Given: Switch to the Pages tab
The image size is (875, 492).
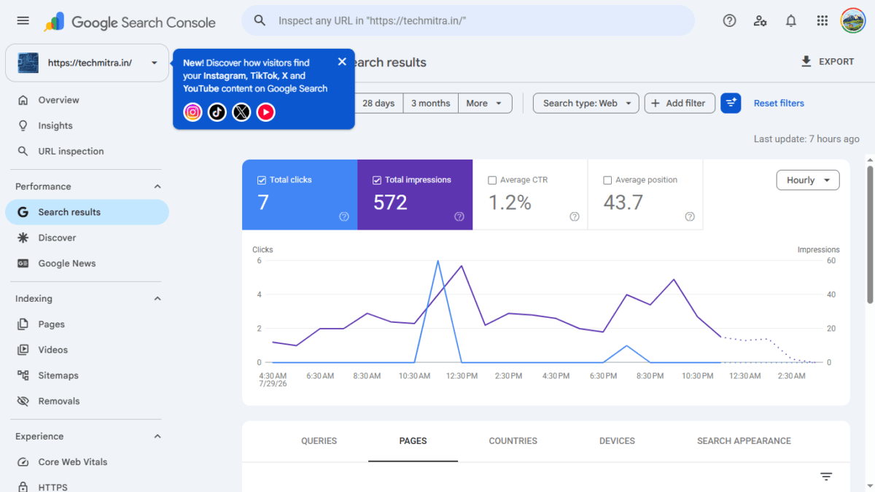Looking at the screenshot, I should pos(413,441).
